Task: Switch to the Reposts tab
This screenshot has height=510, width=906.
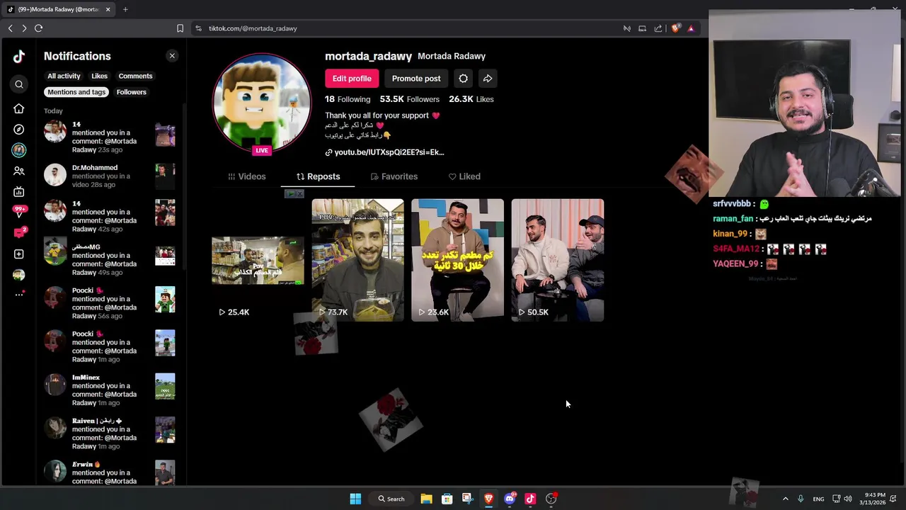Action: click(318, 176)
